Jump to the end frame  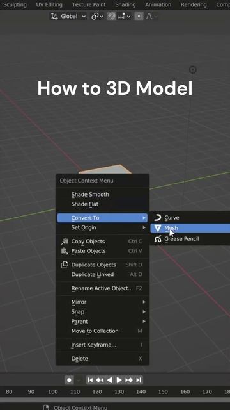click(x=139, y=380)
